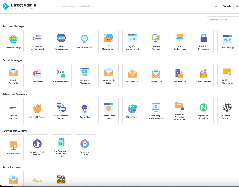
Task: Open Site Summary / Statistics / Logs
Action: (x=61, y=147)
